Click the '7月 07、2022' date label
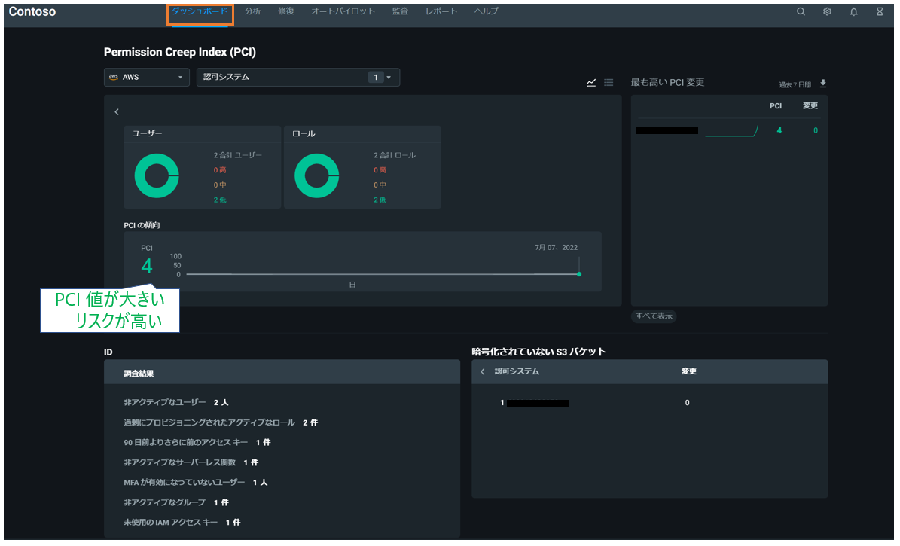Viewport: 900px width, 546px height. [x=556, y=248]
